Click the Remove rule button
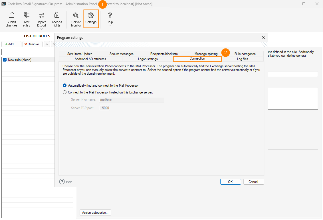This screenshot has height=220, width=323. tap(33, 44)
